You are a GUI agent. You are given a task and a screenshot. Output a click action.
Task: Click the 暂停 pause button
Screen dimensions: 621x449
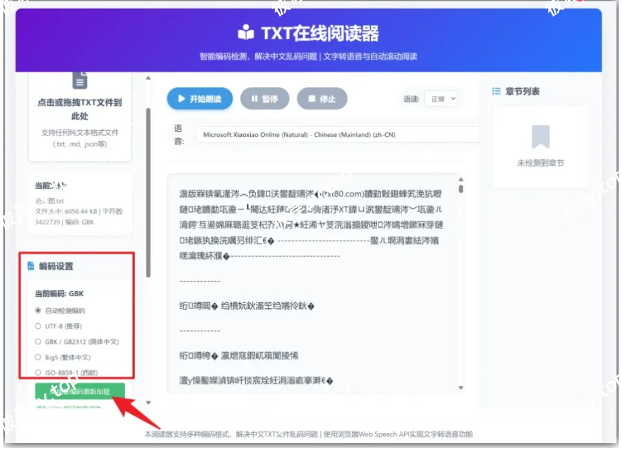point(264,98)
